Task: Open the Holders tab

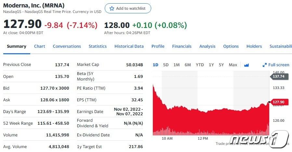Action: (x=254, y=46)
